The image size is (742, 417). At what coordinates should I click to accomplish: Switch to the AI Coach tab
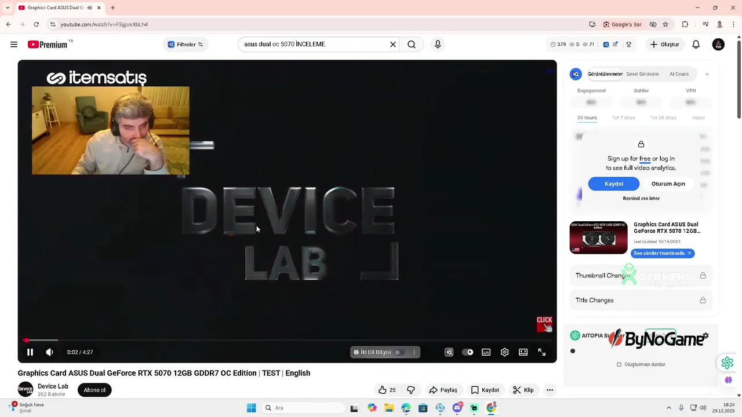coord(679,74)
